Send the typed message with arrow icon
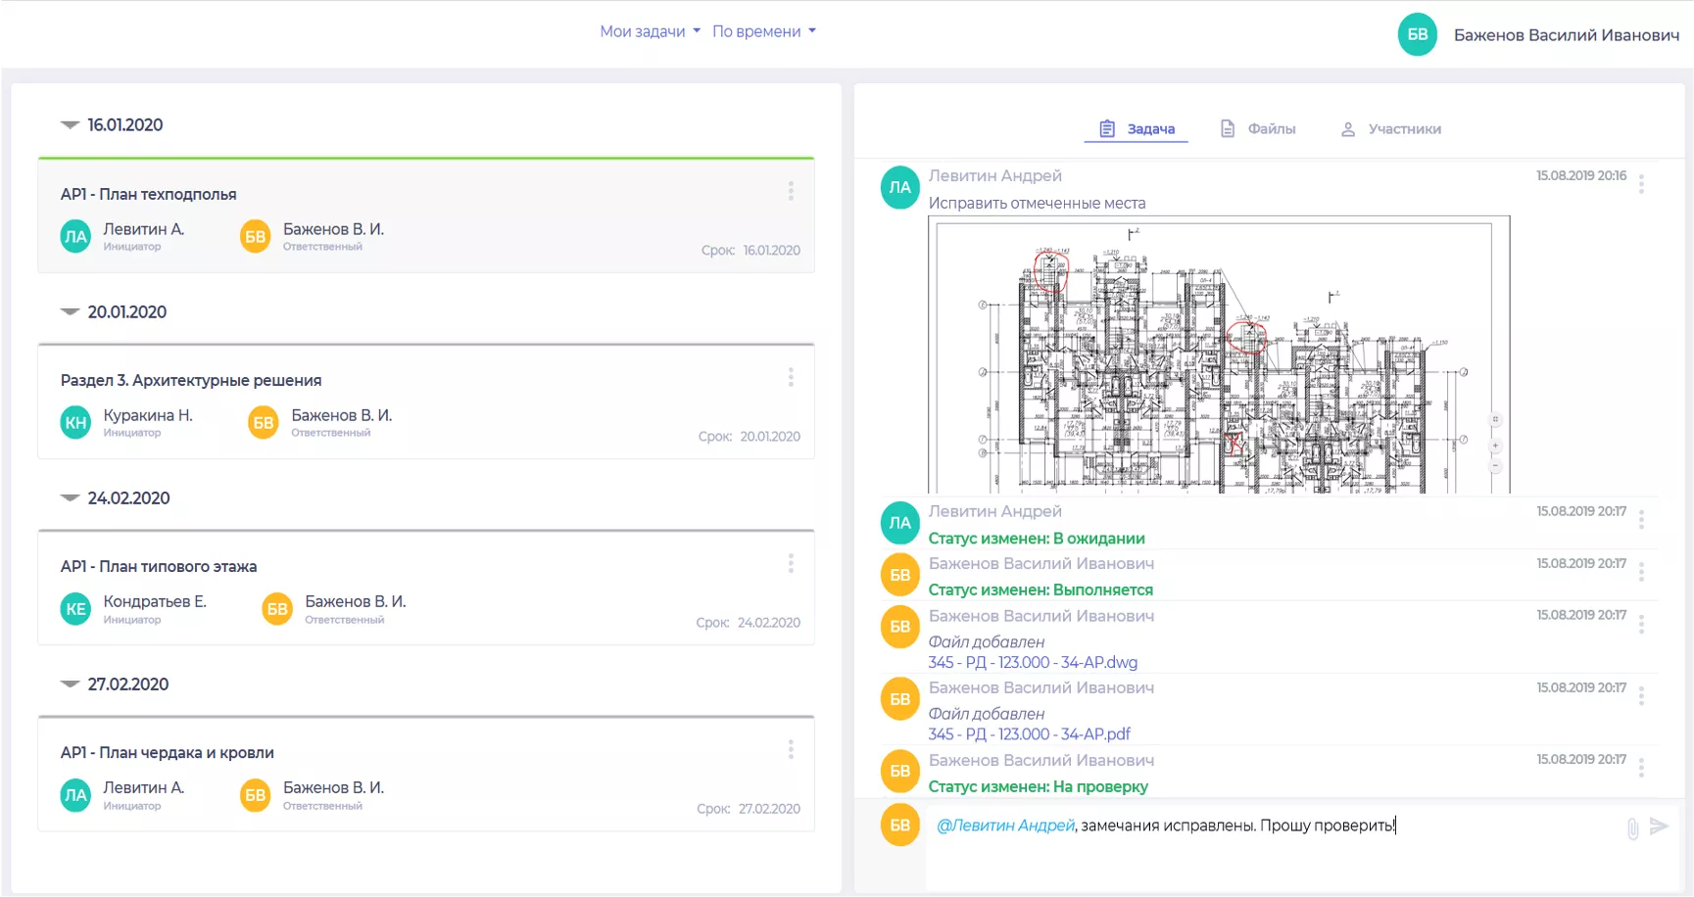 pos(1659,826)
